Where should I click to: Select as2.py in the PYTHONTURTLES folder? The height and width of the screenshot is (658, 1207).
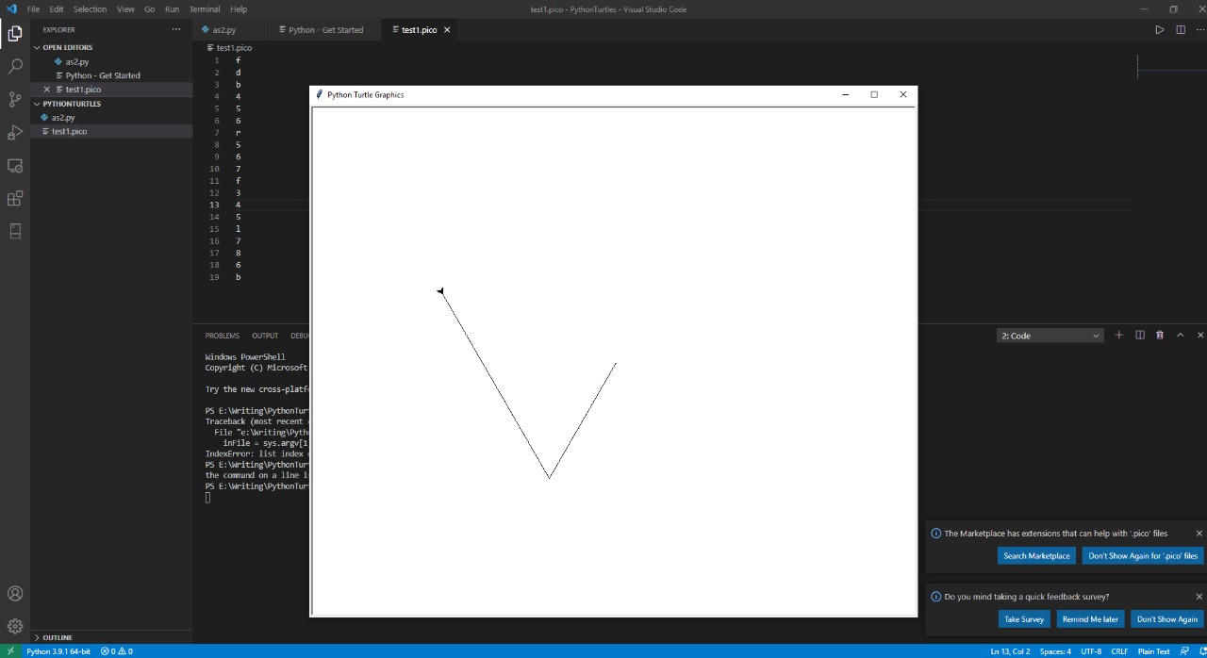pos(63,118)
